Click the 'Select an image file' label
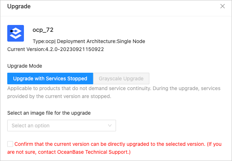This screenshot has height=161, width=232. click(x=49, y=113)
